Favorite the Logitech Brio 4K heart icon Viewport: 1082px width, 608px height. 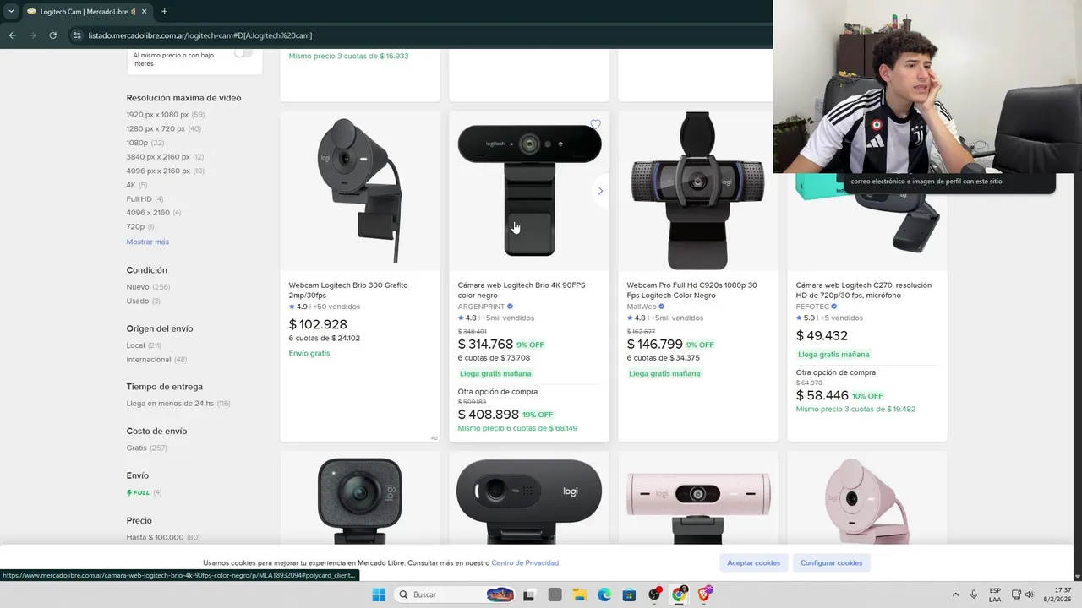tap(595, 124)
